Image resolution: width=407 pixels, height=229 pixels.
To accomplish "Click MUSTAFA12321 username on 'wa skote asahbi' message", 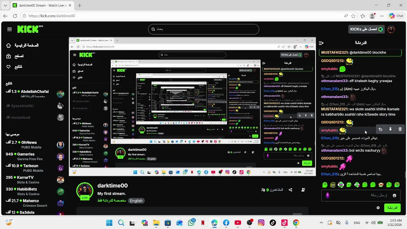I will (x=335, y=109).
